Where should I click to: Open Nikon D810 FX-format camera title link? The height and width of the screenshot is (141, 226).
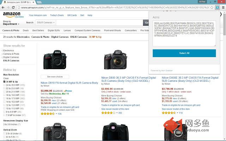[69, 83]
